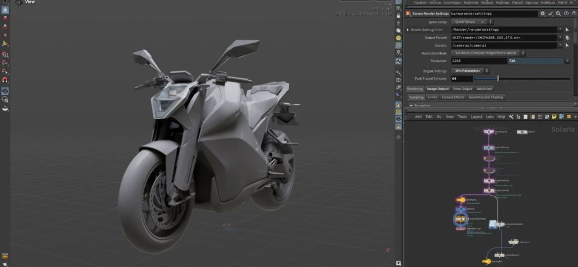Select the bottom domelight node in network
The height and width of the screenshot is (267, 578).
tap(487, 262)
